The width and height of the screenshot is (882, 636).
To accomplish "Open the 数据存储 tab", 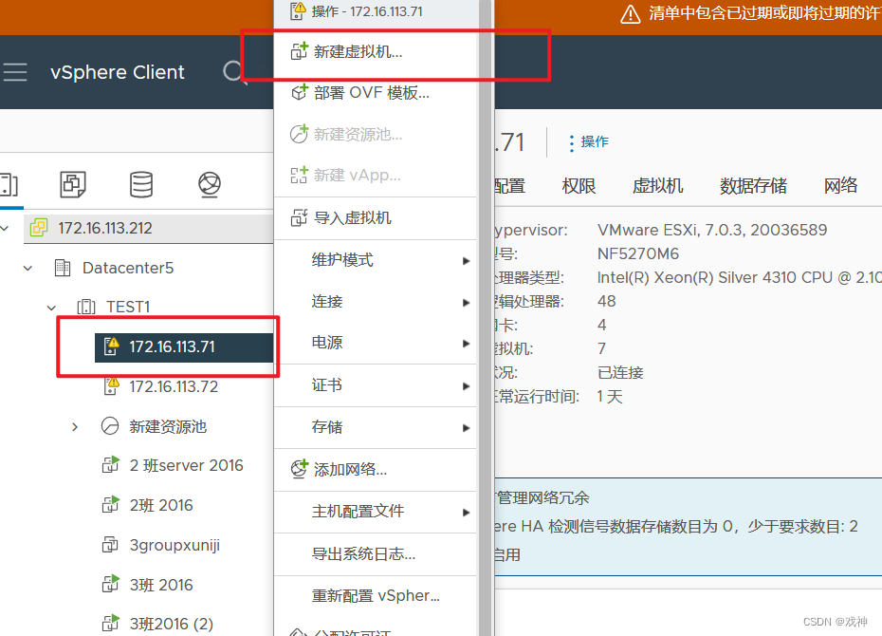I will coord(753,186).
